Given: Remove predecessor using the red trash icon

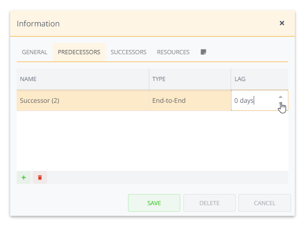Looking at the screenshot, I should click(40, 177).
